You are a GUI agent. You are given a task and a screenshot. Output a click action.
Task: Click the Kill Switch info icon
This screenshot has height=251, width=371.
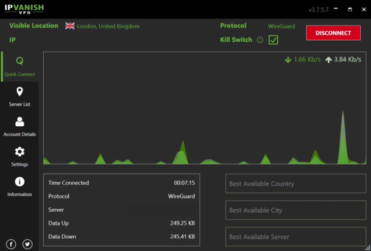[260, 40]
